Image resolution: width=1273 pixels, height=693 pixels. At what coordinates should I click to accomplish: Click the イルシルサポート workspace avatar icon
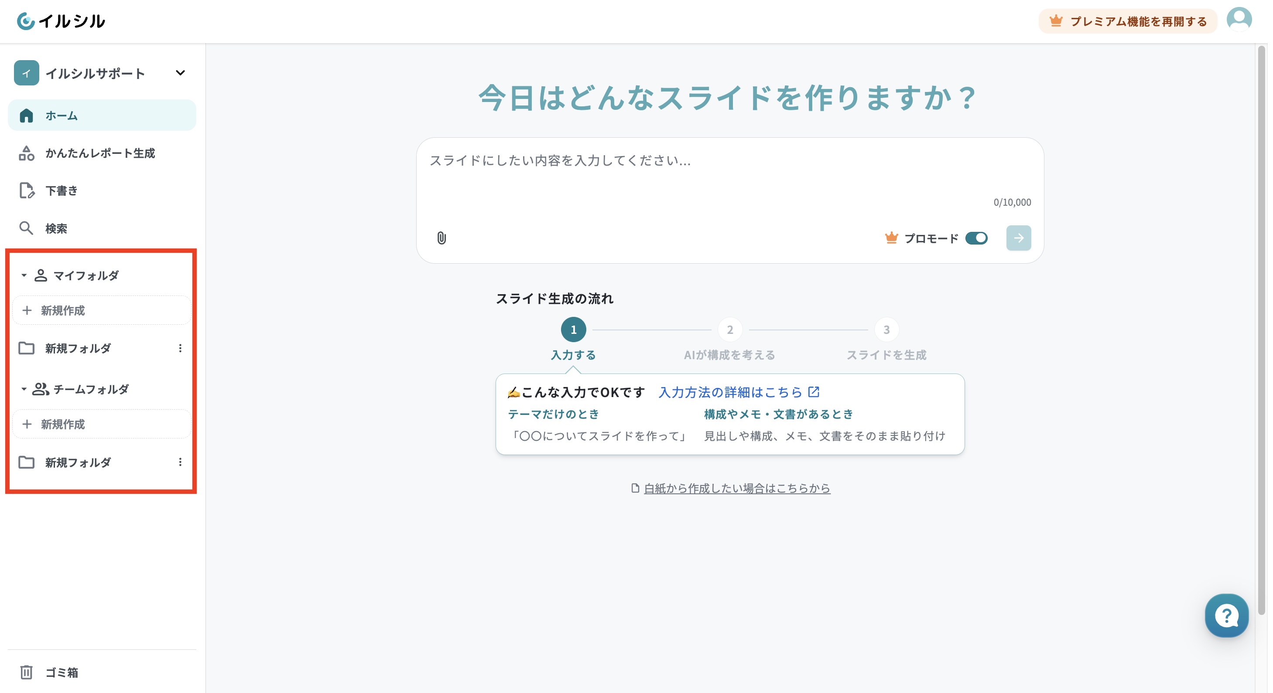[26, 73]
